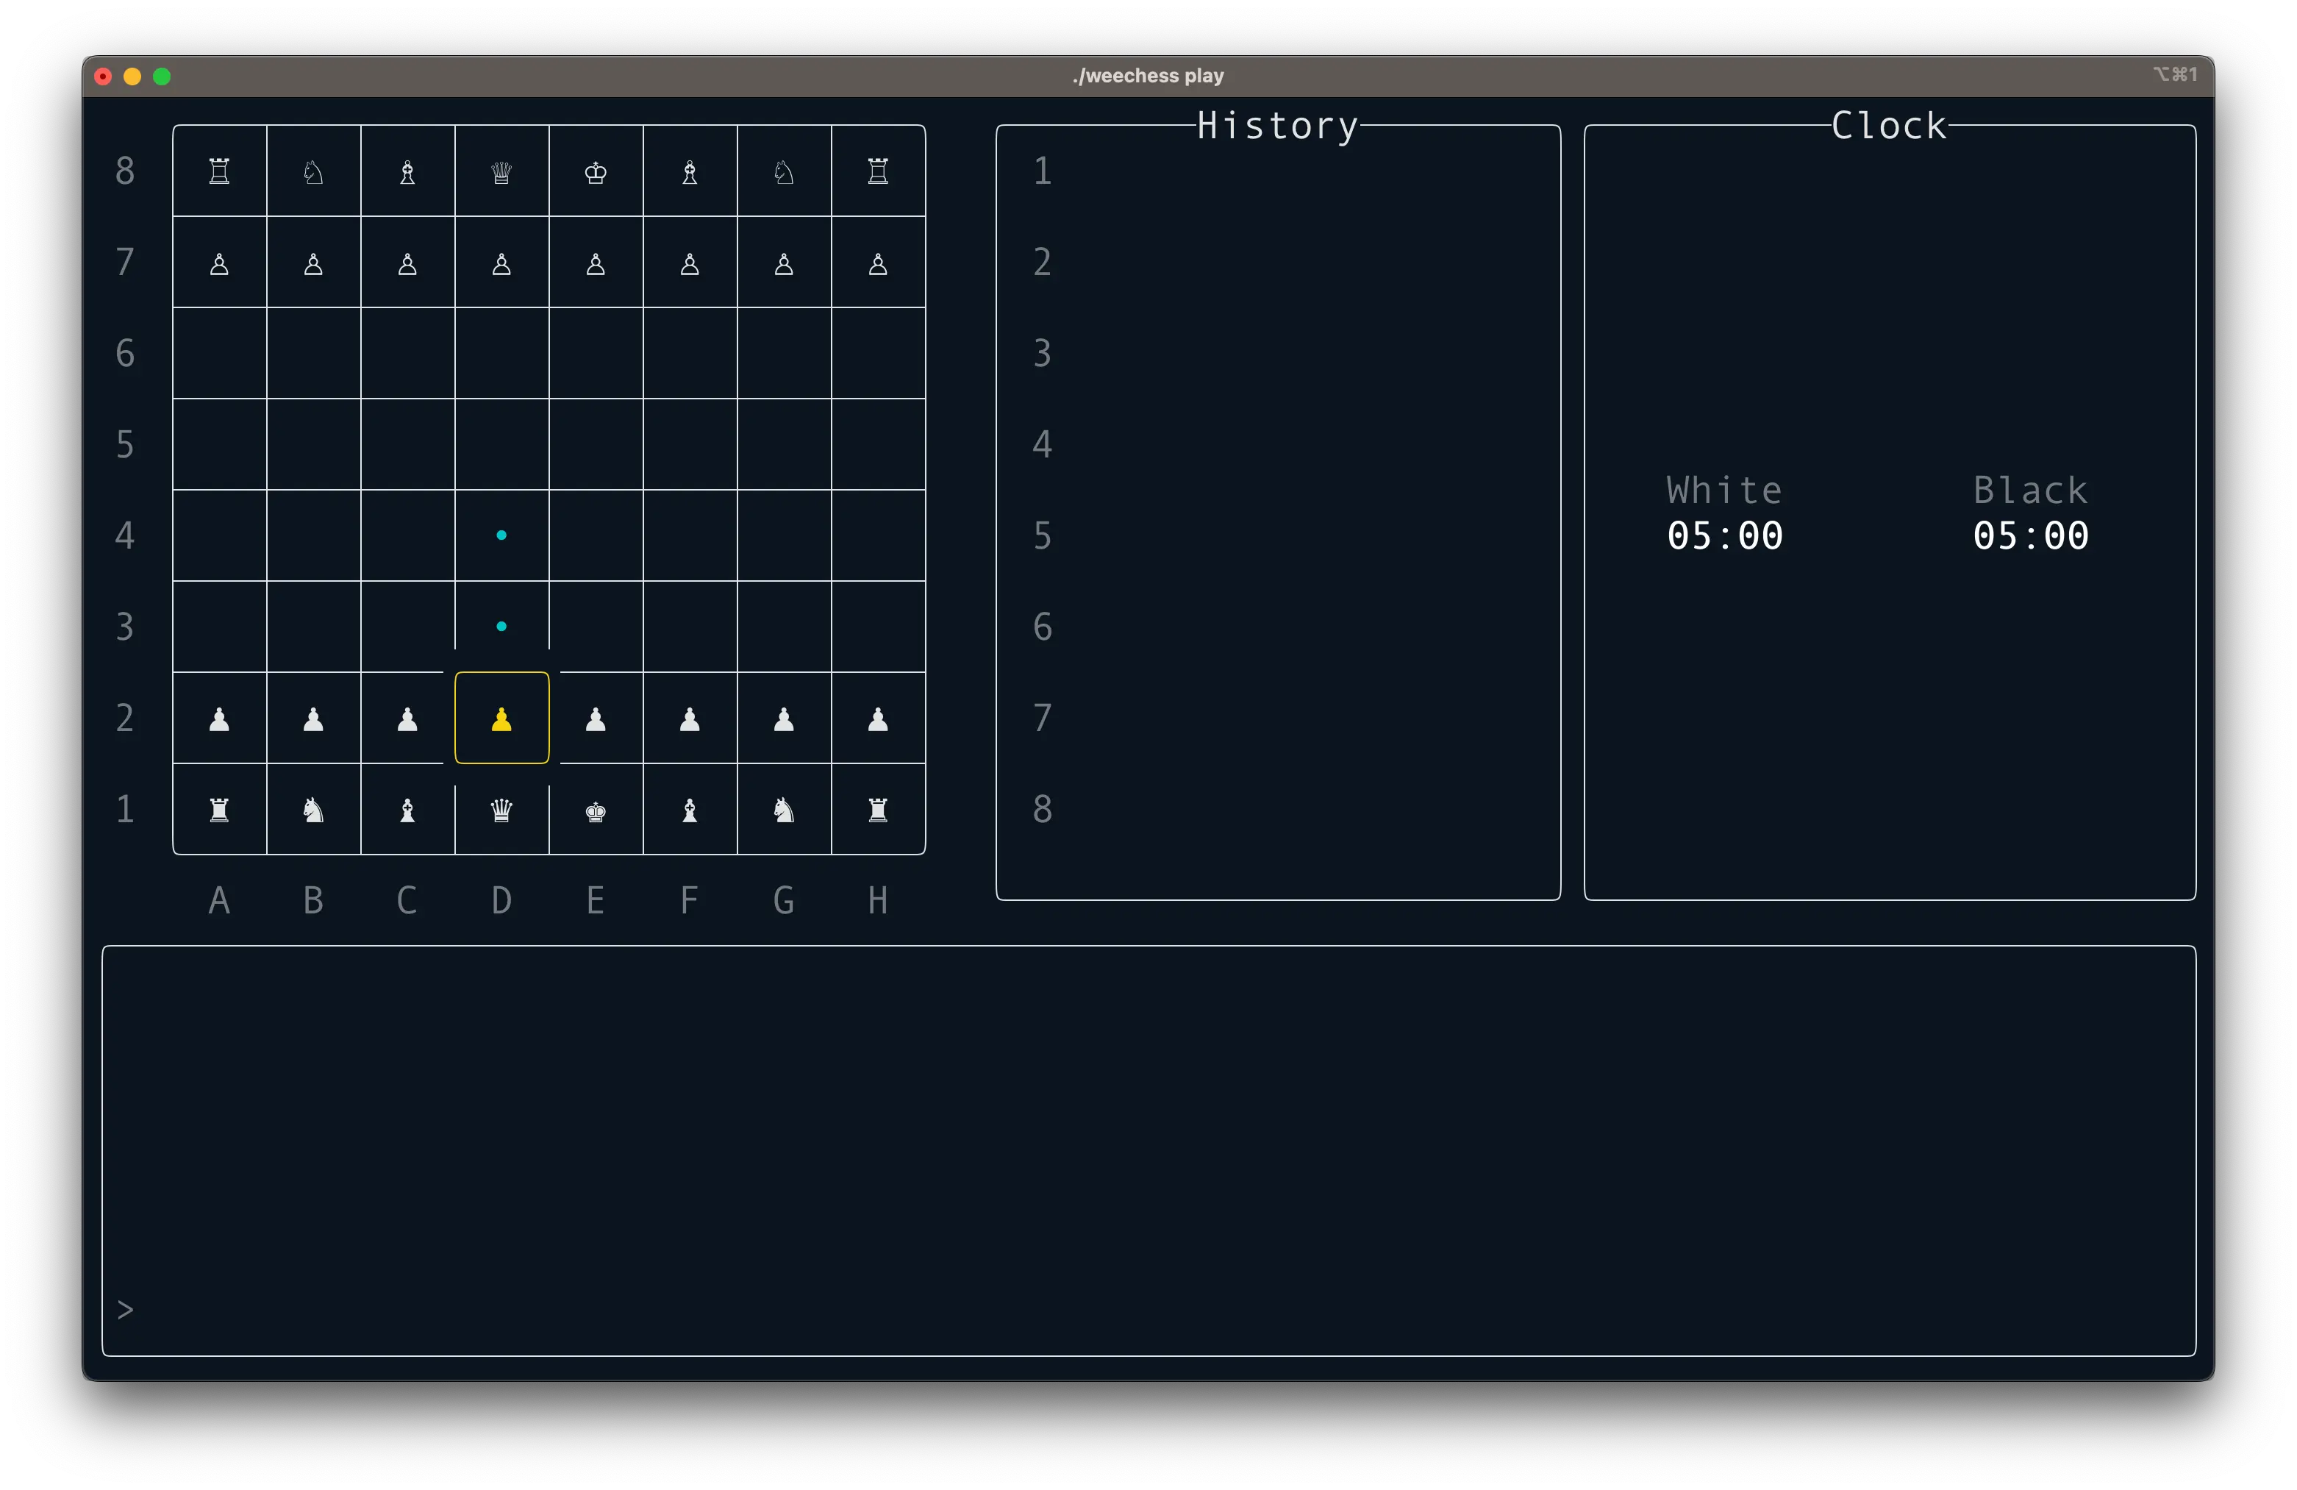Image resolution: width=2297 pixels, height=1490 pixels.
Task: Click the Clock panel title
Action: tap(1890, 126)
